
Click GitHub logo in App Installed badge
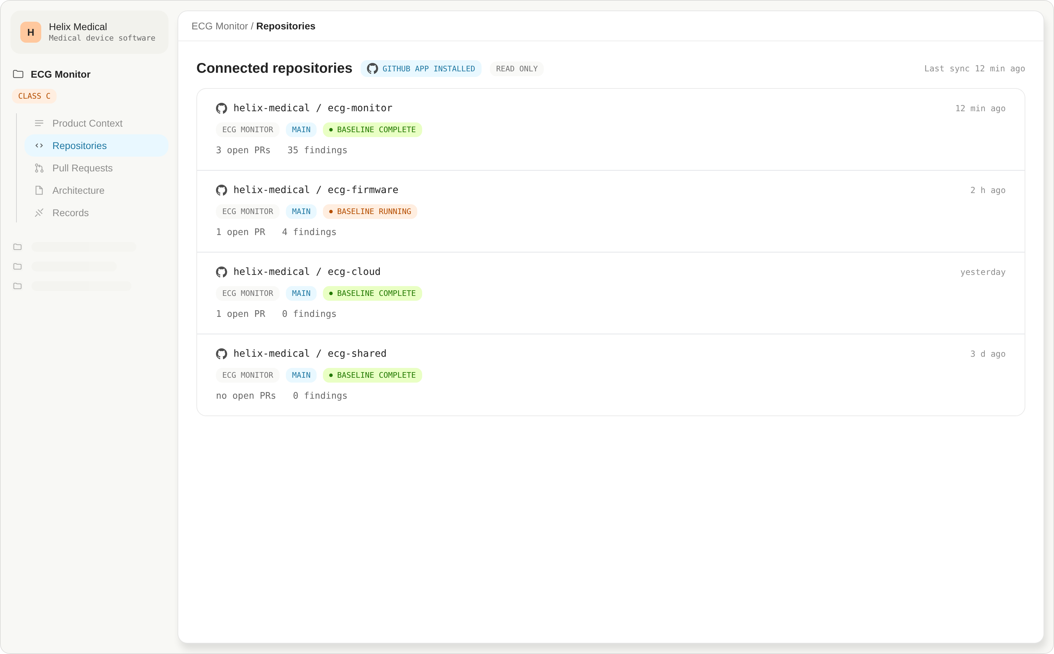click(x=373, y=69)
